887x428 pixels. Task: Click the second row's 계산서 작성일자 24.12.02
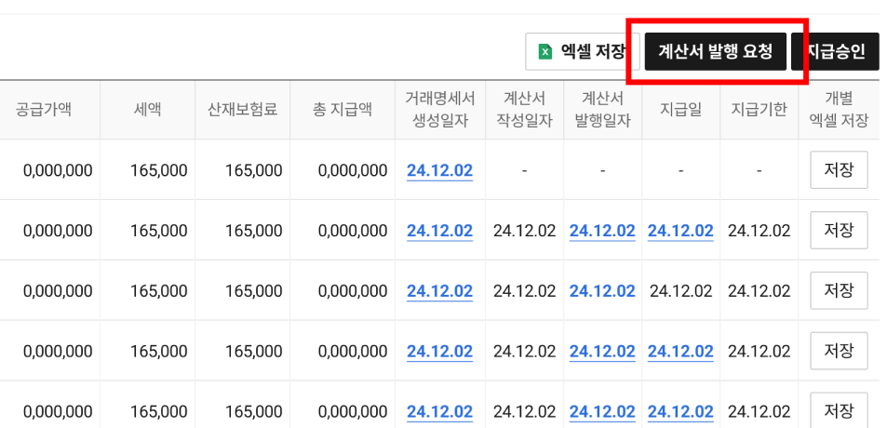(524, 231)
